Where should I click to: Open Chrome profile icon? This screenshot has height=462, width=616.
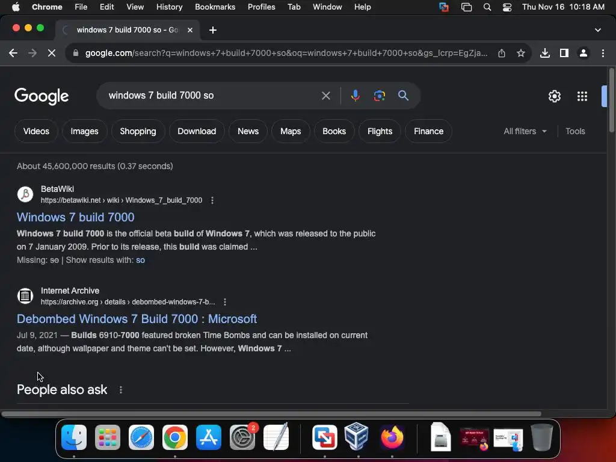584,53
